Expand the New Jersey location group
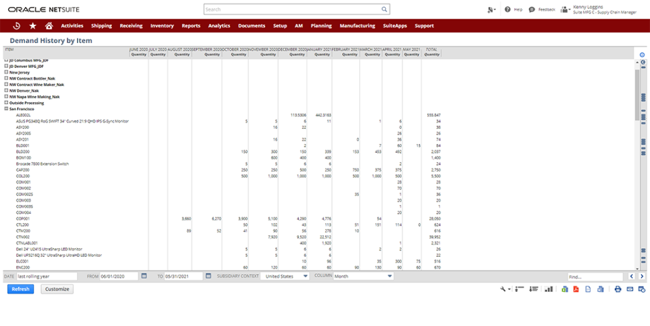This screenshot has height=326, width=650. 6,72
